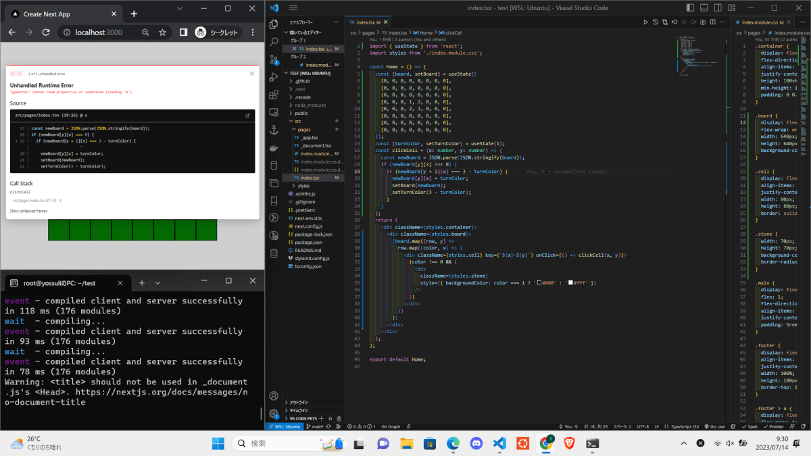
Task: Open the Search view in VS Code
Action: [x=274, y=42]
